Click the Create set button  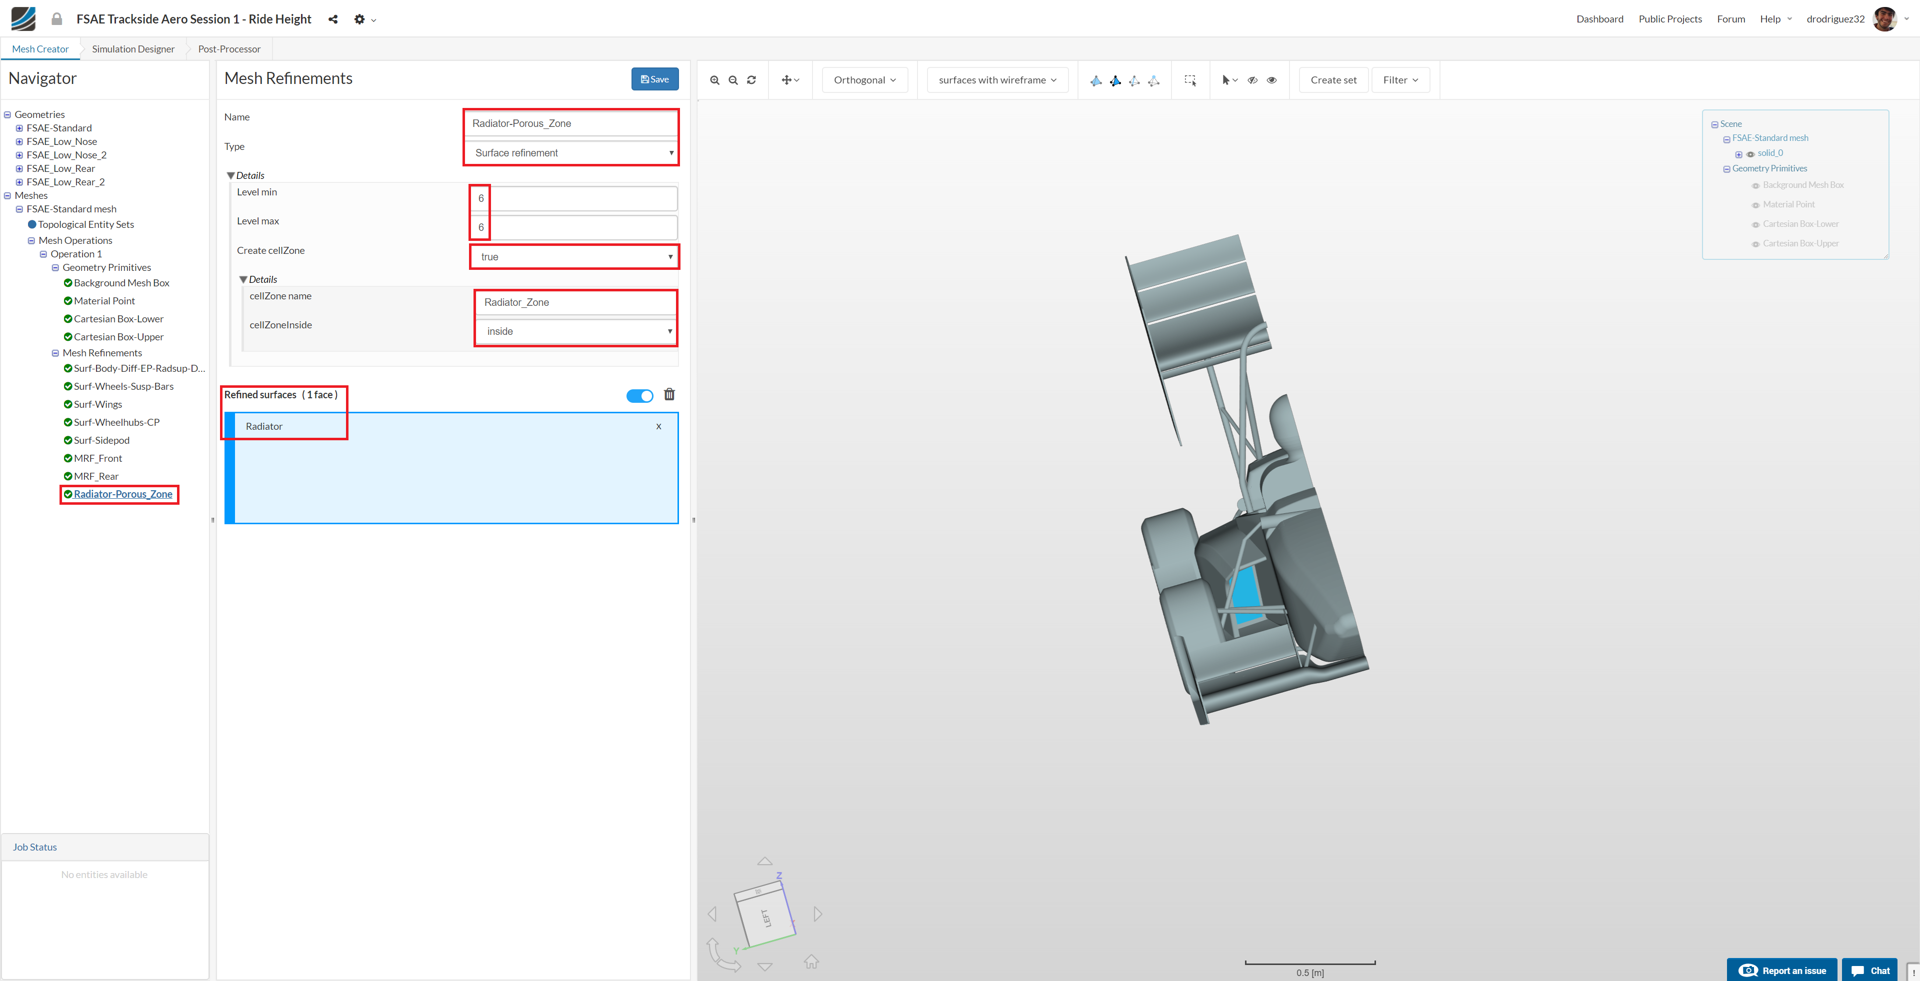(x=1332, y=80)
